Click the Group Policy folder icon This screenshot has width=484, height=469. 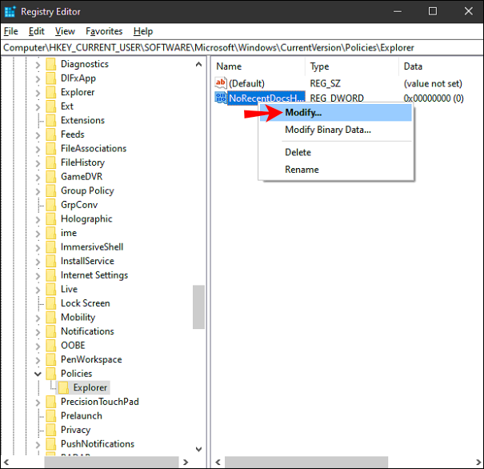51,190
